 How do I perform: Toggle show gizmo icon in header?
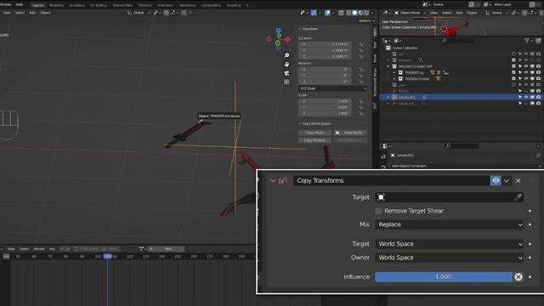314,13
